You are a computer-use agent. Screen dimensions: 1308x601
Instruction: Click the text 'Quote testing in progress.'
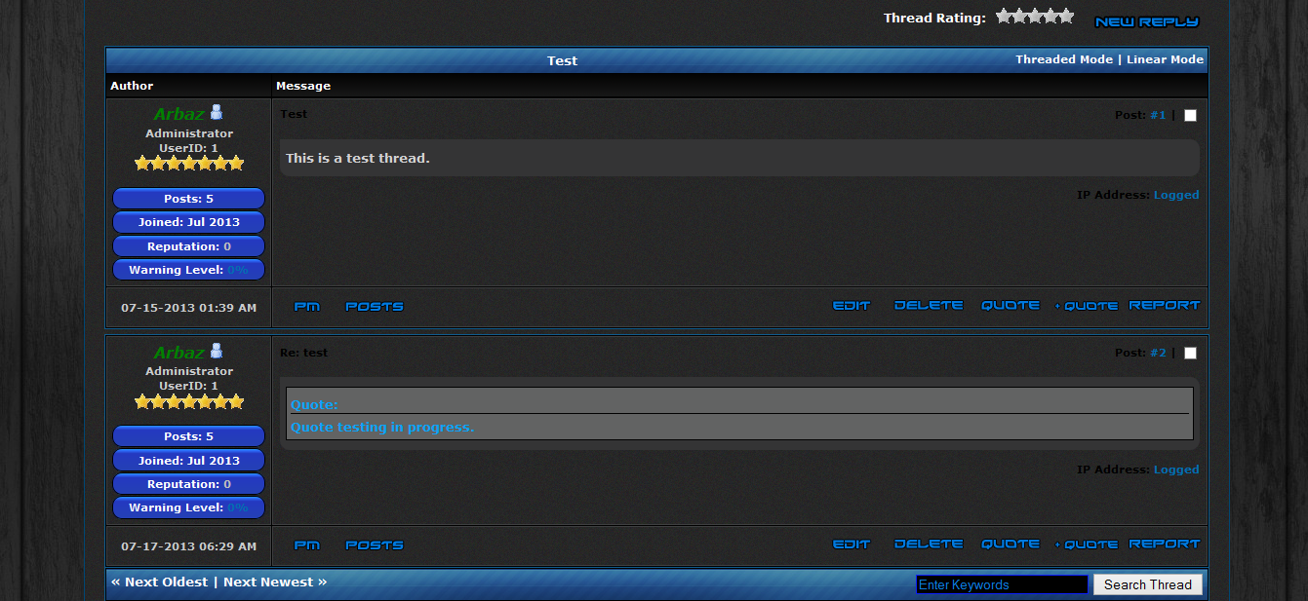pyautogui.click(x=382, y=428)
